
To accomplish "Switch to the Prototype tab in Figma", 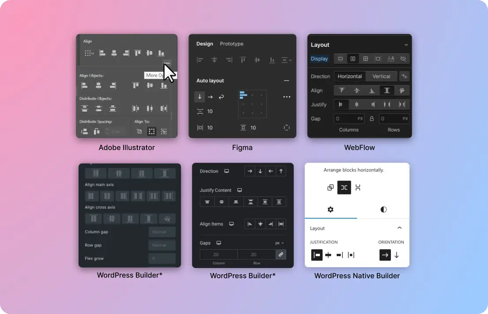I will 232,44.
